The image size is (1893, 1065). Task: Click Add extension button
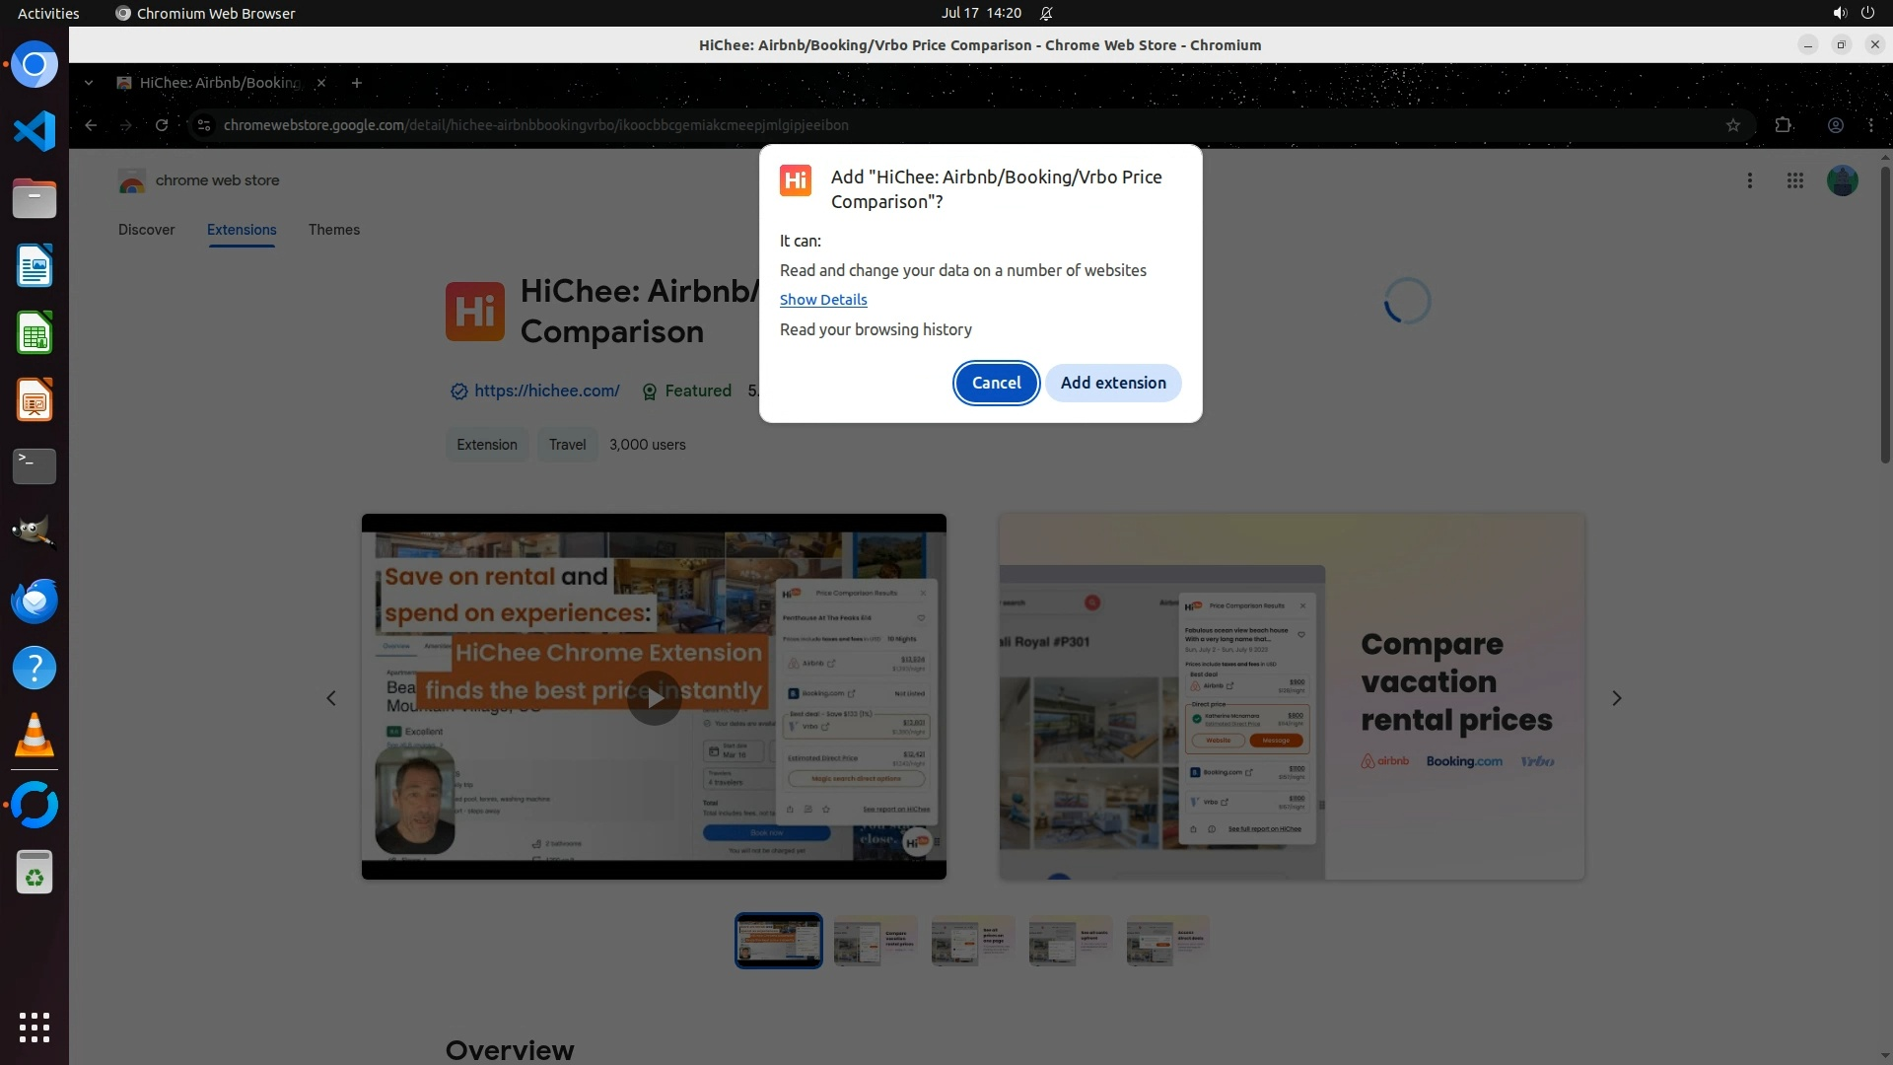tap(1112, 383)
